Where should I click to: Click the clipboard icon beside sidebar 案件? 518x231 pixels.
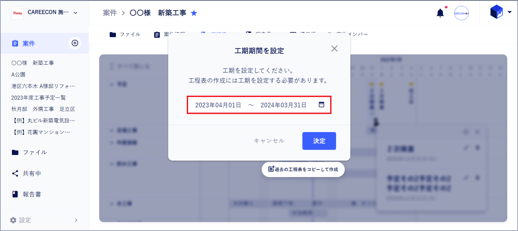pyautogui.click(x=15, y=43)
